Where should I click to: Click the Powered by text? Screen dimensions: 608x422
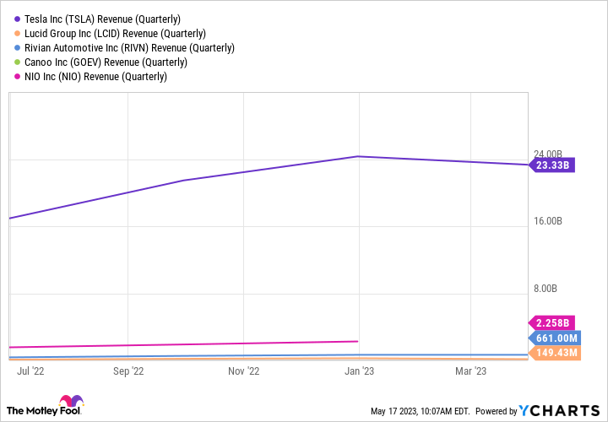[x=497, y=411]
